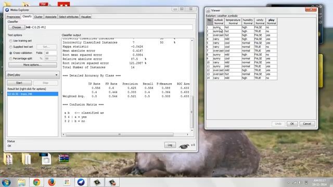Screen dimensions: 333x187
Task: Select the rainy cell in row 14
Action: [219, 78]
